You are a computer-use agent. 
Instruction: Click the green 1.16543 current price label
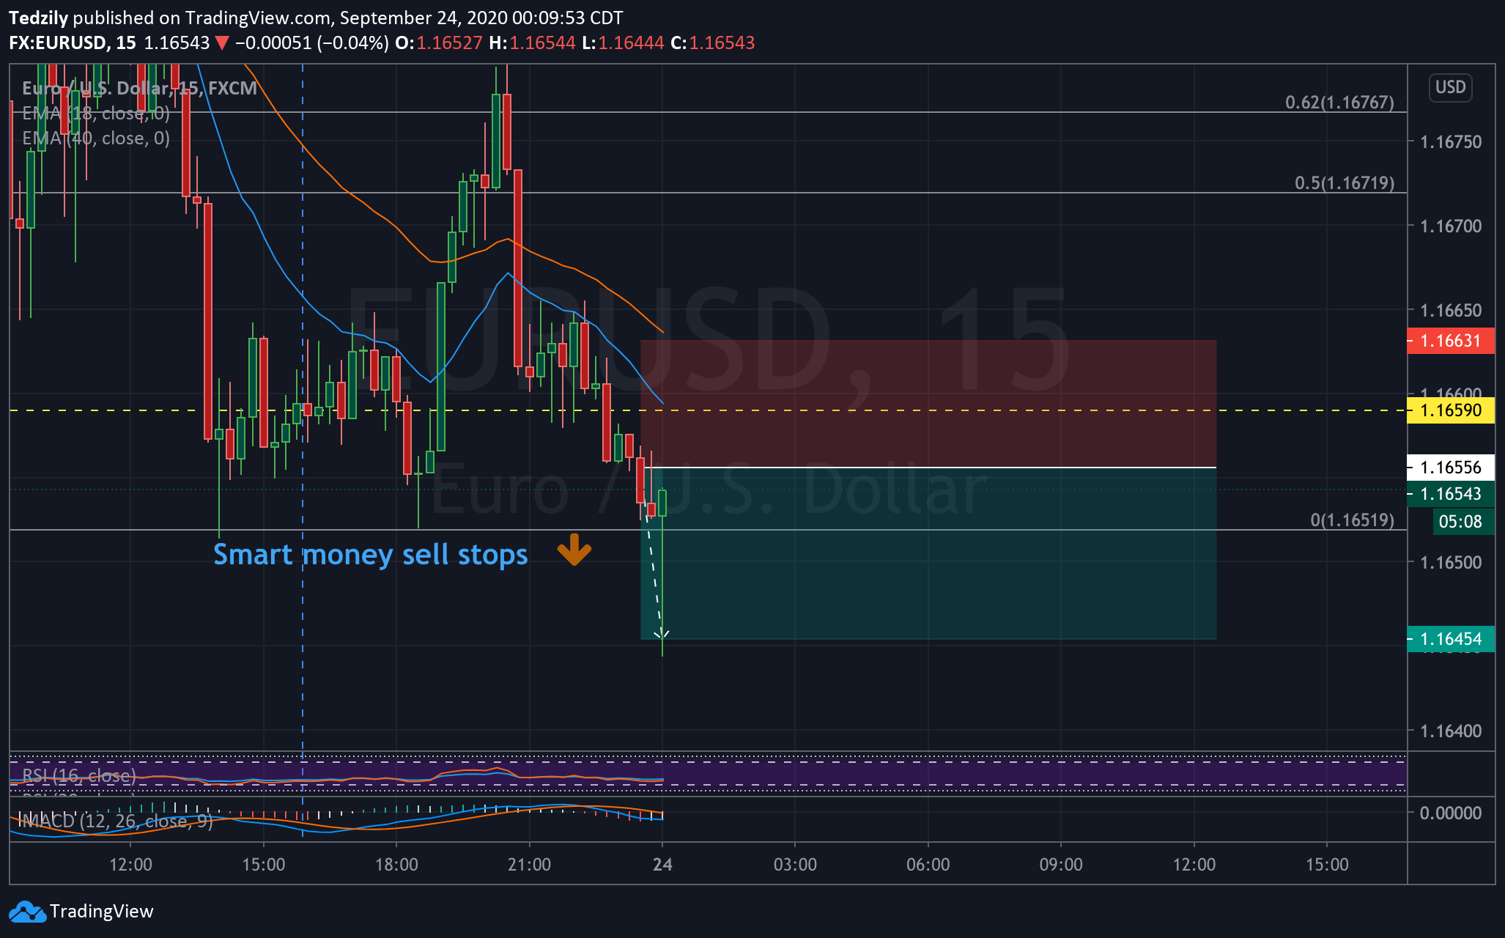click(1450, 494)
